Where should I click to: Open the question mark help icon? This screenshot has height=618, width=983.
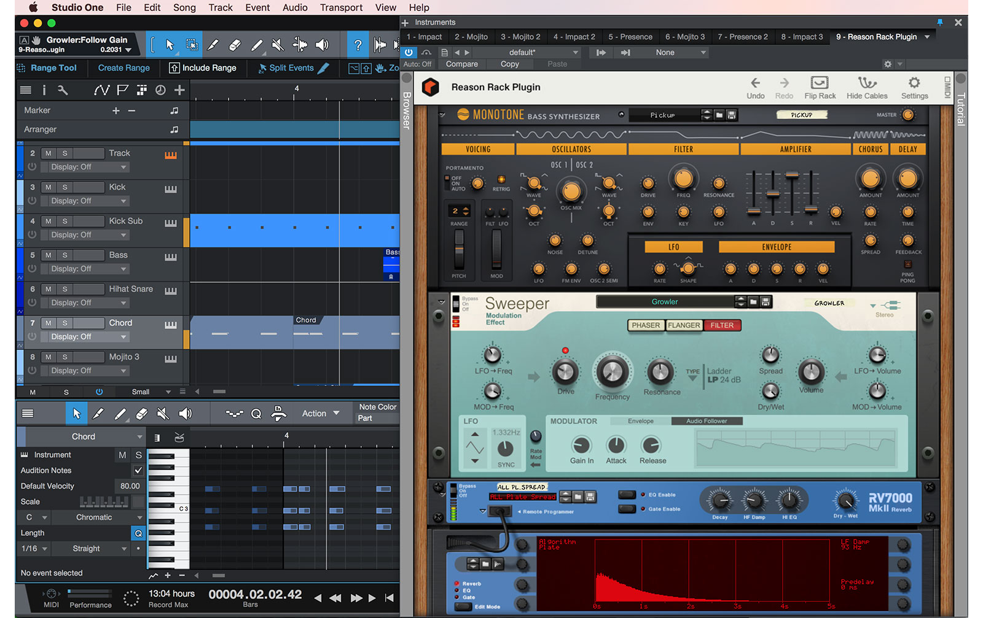pyautogui.click(x=358, y=45)
